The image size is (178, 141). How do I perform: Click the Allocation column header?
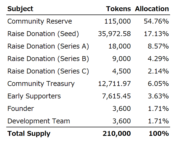(152, 9)
